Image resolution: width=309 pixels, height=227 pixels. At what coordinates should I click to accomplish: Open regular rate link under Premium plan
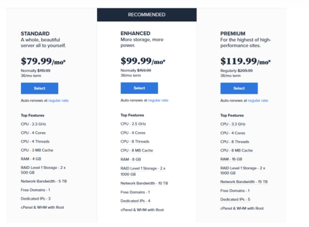258,100
